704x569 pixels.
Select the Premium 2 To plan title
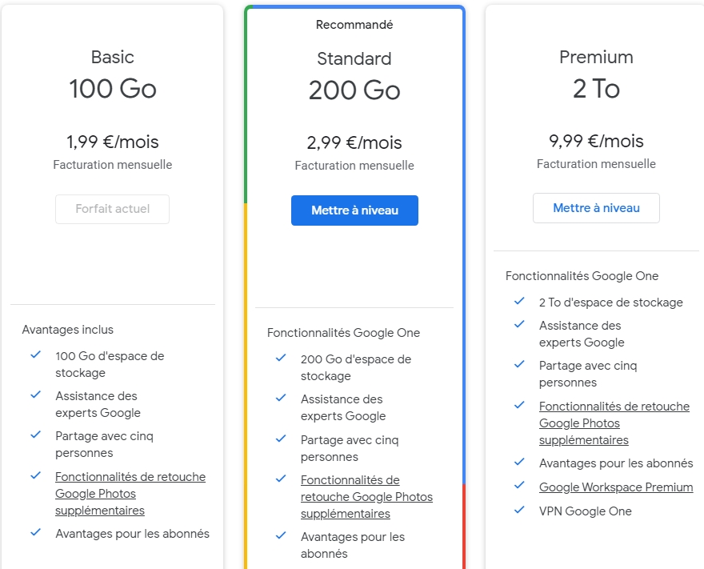click(596, 88)
